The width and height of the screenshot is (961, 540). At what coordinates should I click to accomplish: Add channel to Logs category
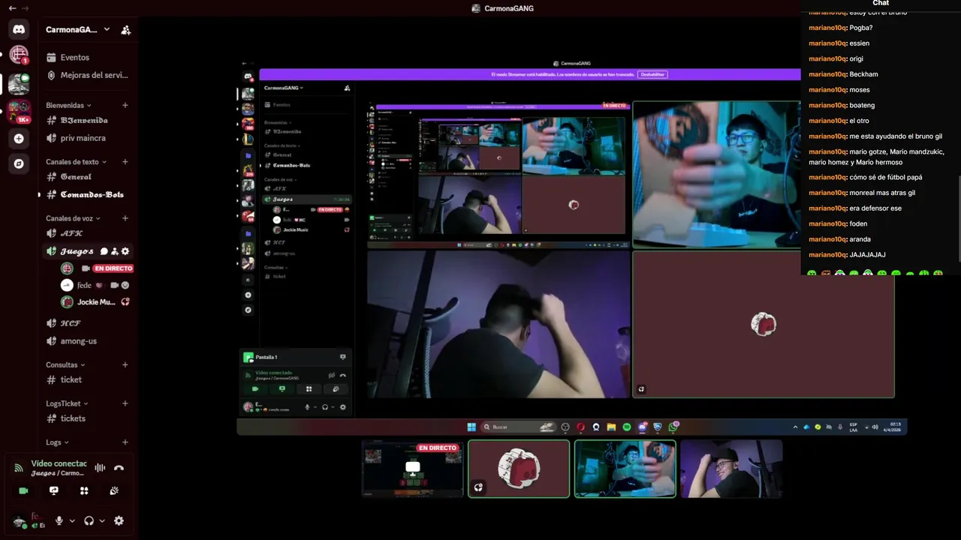(x=125, y=442)
